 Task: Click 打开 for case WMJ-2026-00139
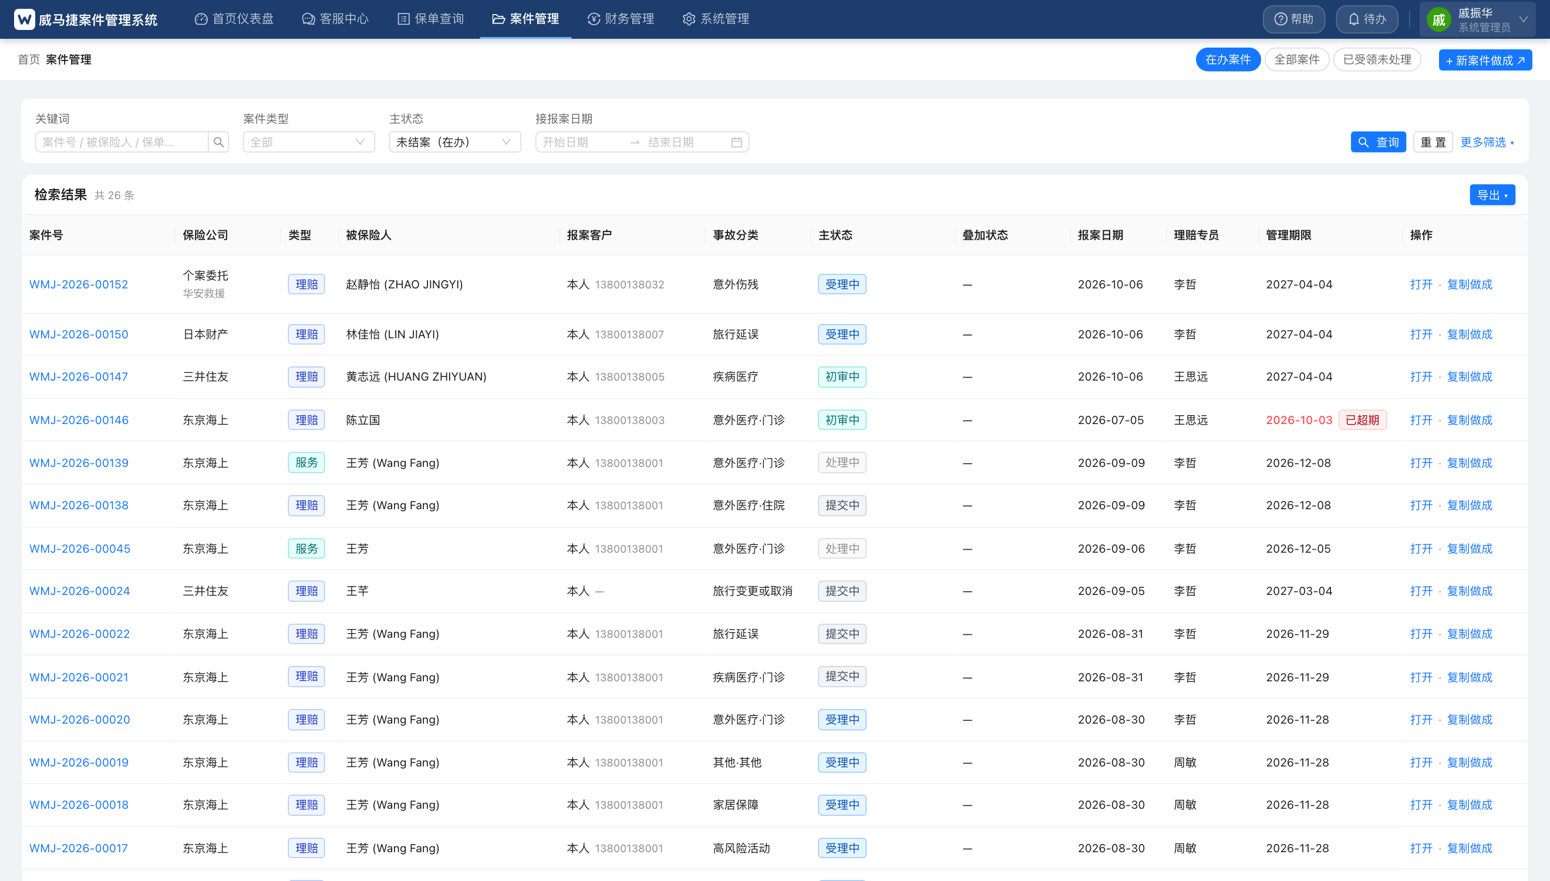click(x=1421, y=463)
